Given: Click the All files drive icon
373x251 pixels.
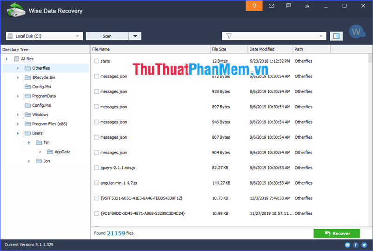Looking at the screenshot, I should [16, 59].
